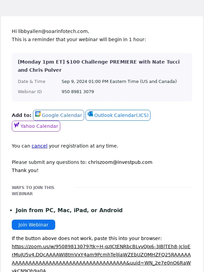Click the Webinar ID number 950 8981 3079

(78, 91)
